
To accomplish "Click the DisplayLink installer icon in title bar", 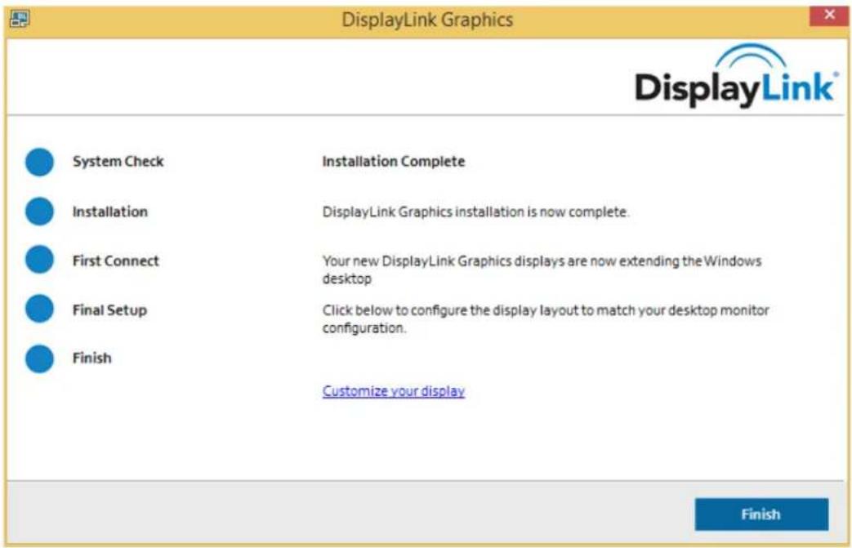I will tap(19, 20).
